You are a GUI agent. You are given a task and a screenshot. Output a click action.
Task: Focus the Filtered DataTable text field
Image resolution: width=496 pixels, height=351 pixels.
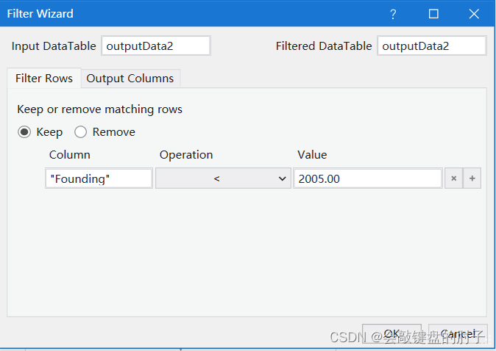[431, 46]
